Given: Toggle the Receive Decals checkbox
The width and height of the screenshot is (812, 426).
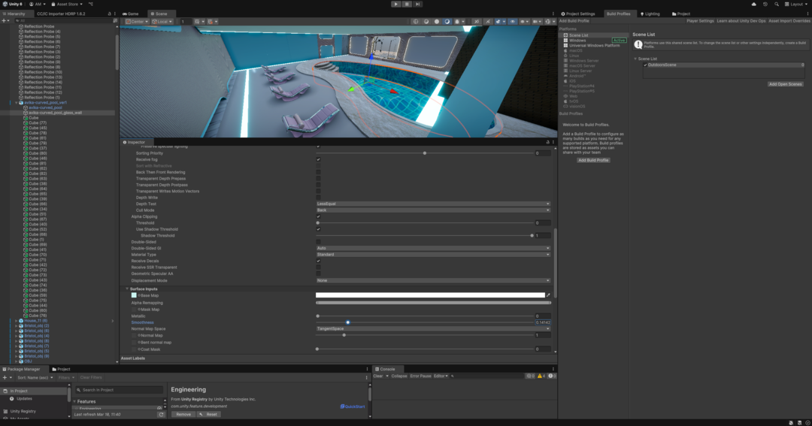Looking at the screenshot, I should (x=318, y=261).
